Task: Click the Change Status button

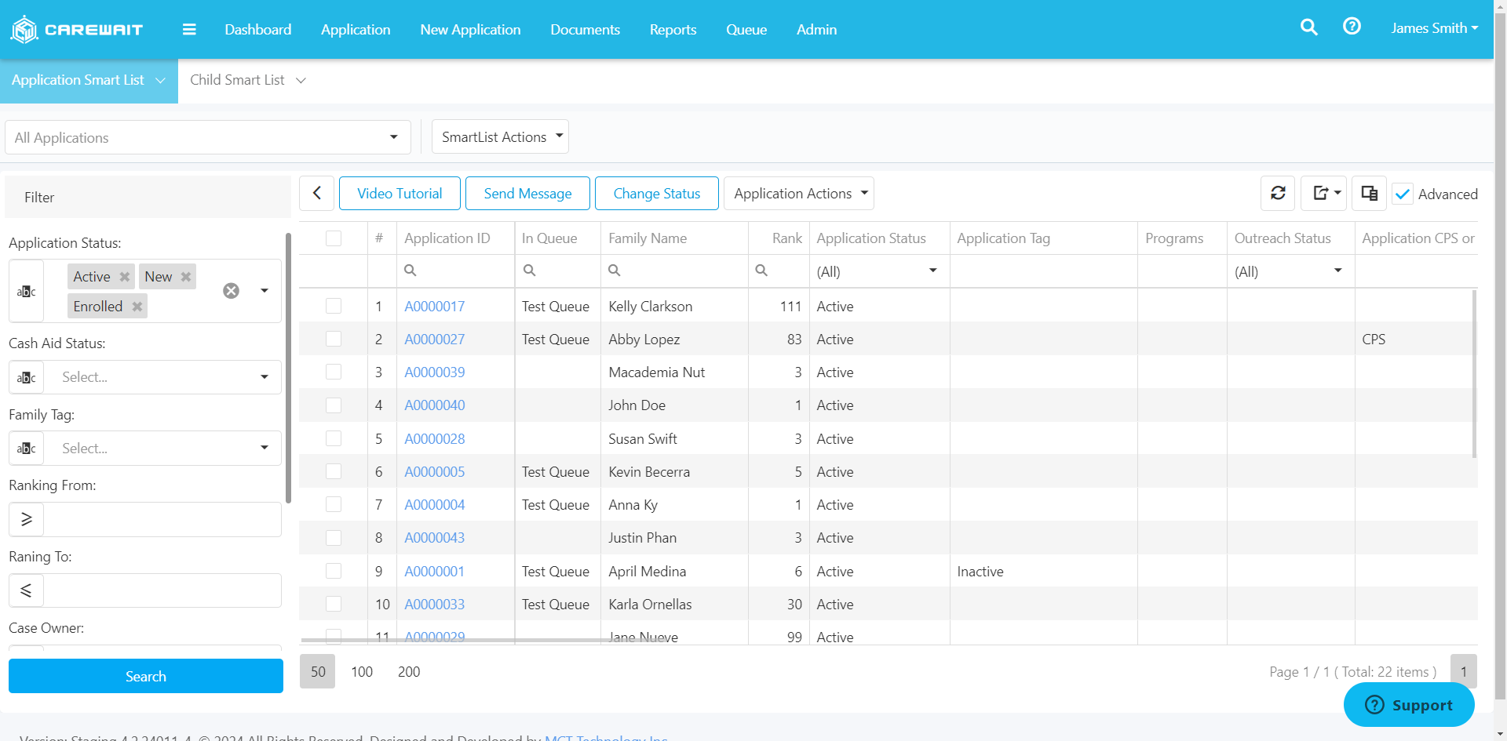Action: click(657, 194)
